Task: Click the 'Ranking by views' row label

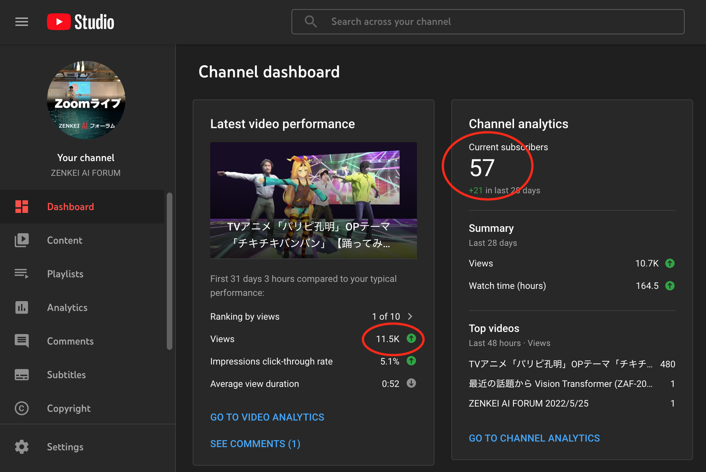Action: (x=245, y=317)
